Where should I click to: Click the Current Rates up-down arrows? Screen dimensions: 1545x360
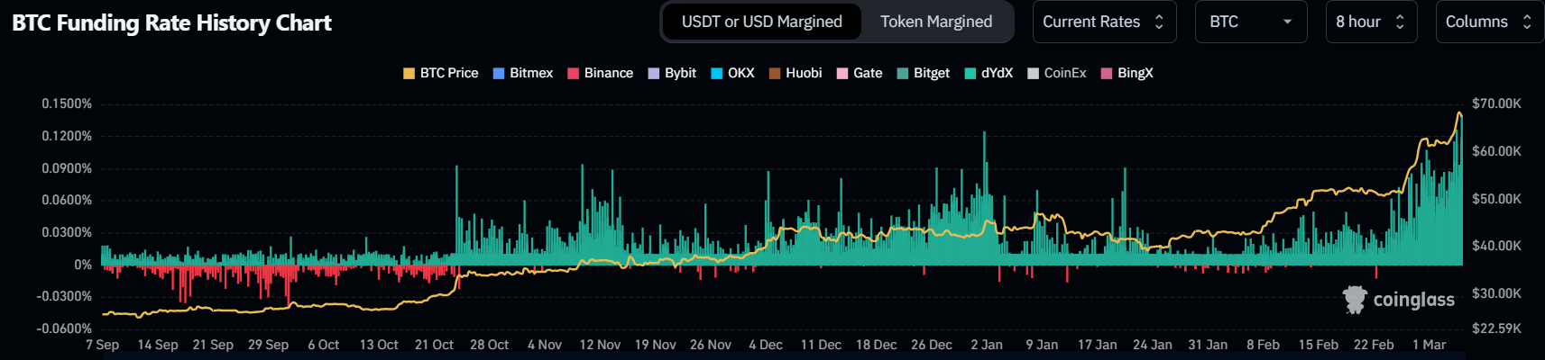[x=1160, y=22]
